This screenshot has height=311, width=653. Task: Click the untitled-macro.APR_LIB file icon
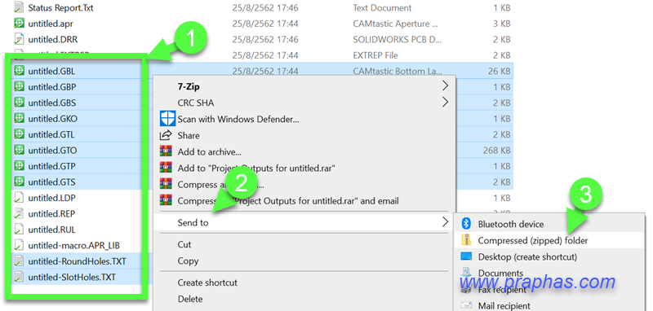pos(19,245)
